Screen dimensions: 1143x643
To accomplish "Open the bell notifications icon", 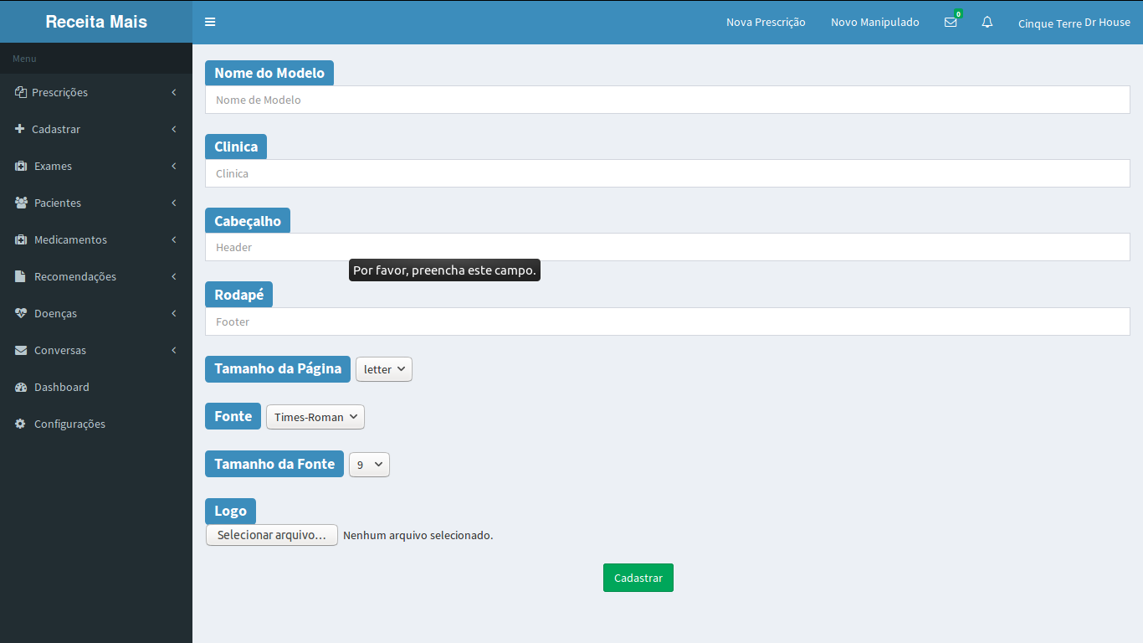I will (x=987, y=23).
